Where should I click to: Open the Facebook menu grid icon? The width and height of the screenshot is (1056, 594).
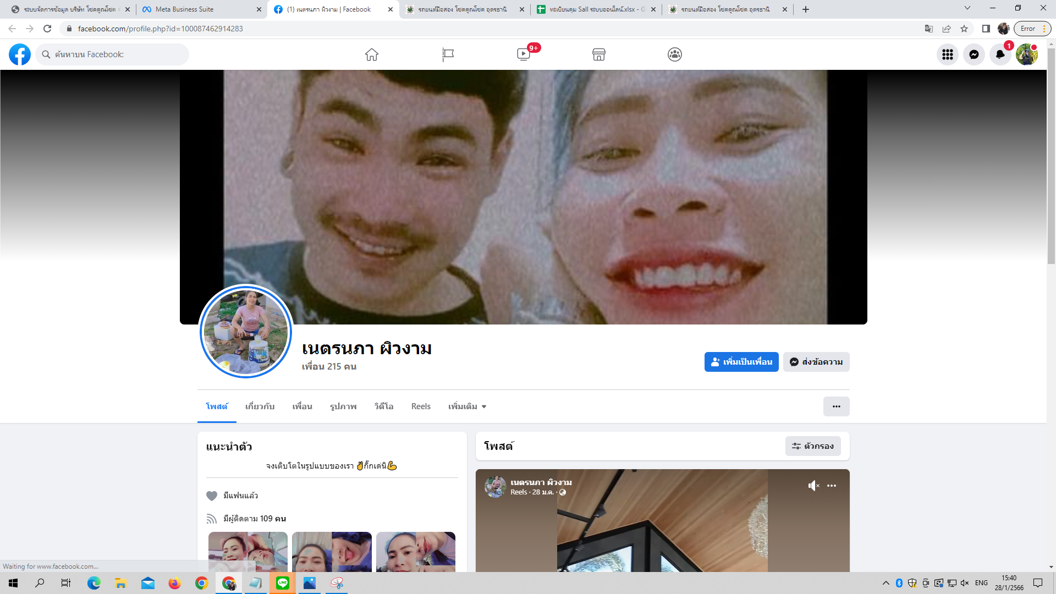(x=948, y=54)
